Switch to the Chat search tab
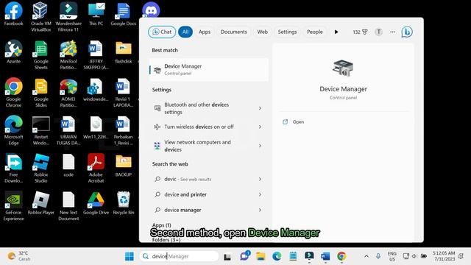The image size is (471, 265). [162, 32]
